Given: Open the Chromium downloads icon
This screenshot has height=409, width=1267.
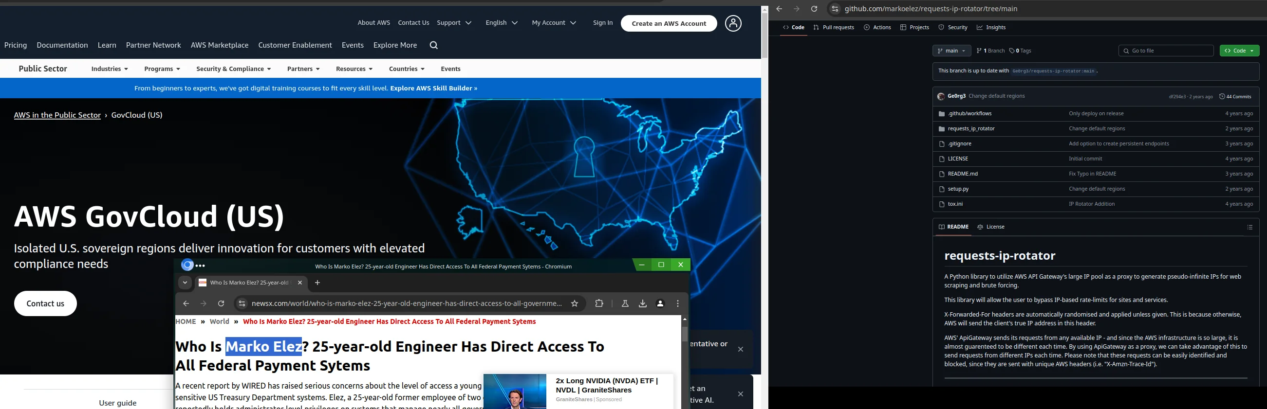Looking at the screenshot, I should pyautogui.click(x=643, y=303).
